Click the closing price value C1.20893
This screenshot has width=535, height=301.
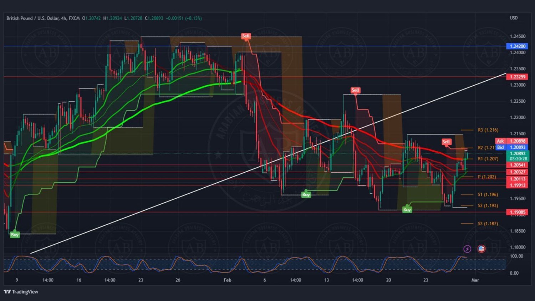click(x=154, y=18)
